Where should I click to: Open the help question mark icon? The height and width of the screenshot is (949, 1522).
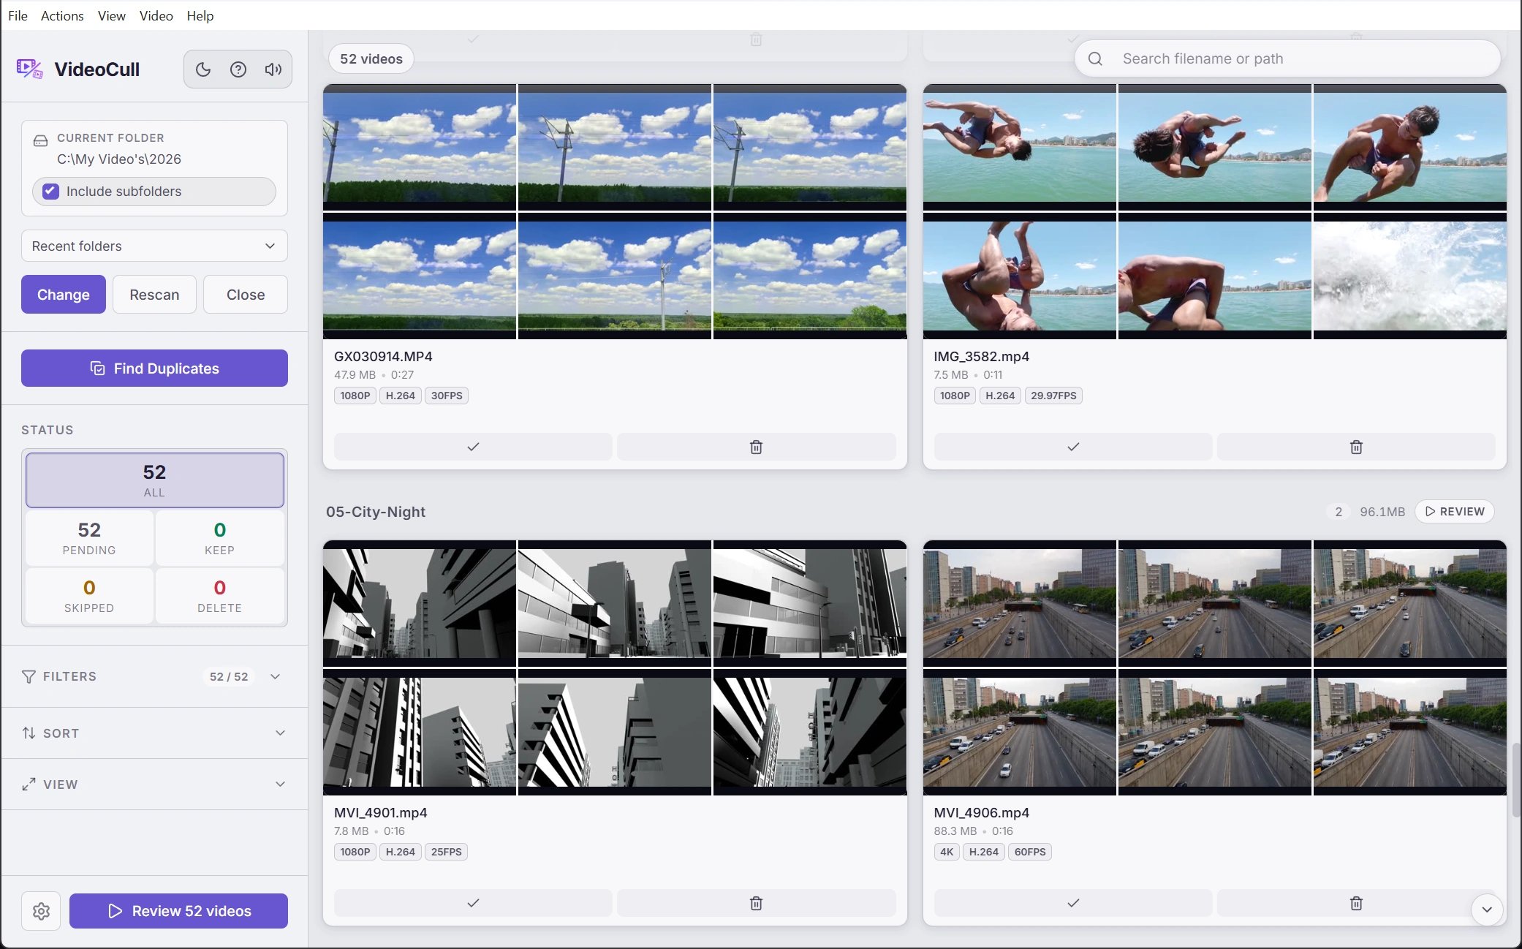238,69
